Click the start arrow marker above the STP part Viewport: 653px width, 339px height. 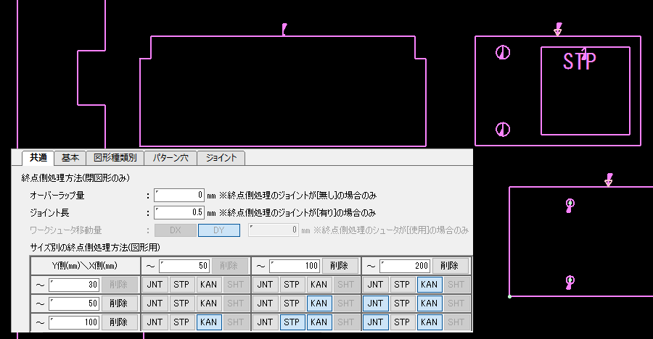[x=558, y=29]
